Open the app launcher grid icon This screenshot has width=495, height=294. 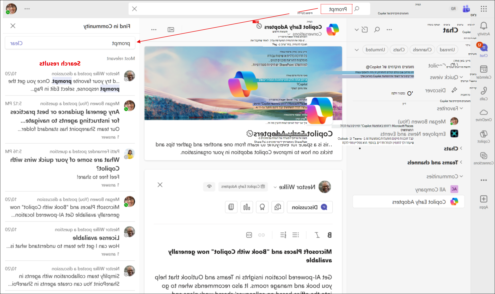tap(484, 9)
